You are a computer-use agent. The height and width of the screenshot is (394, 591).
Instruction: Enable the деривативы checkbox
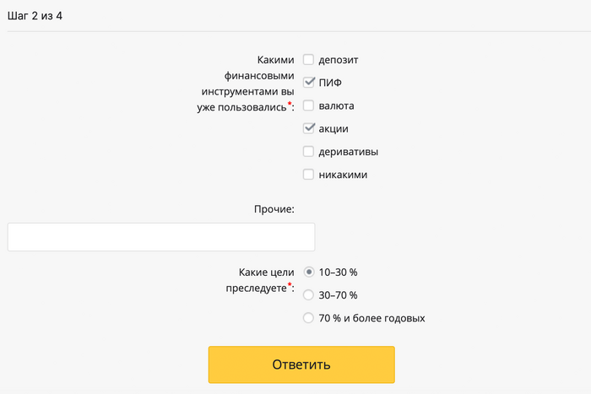point(309,152)
